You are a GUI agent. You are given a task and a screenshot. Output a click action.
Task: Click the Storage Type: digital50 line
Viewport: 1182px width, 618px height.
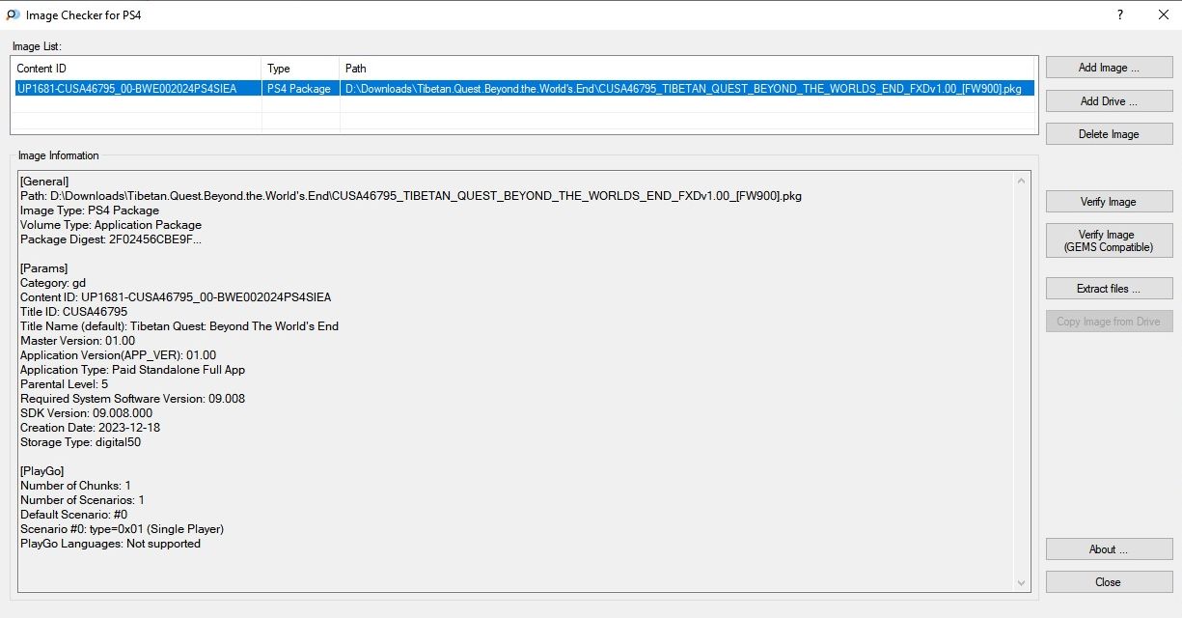click(81, 442)
